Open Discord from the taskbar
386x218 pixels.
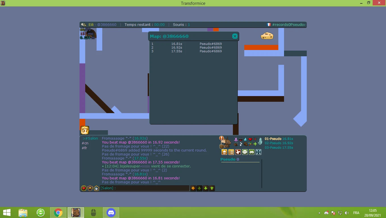pos(111,213)
